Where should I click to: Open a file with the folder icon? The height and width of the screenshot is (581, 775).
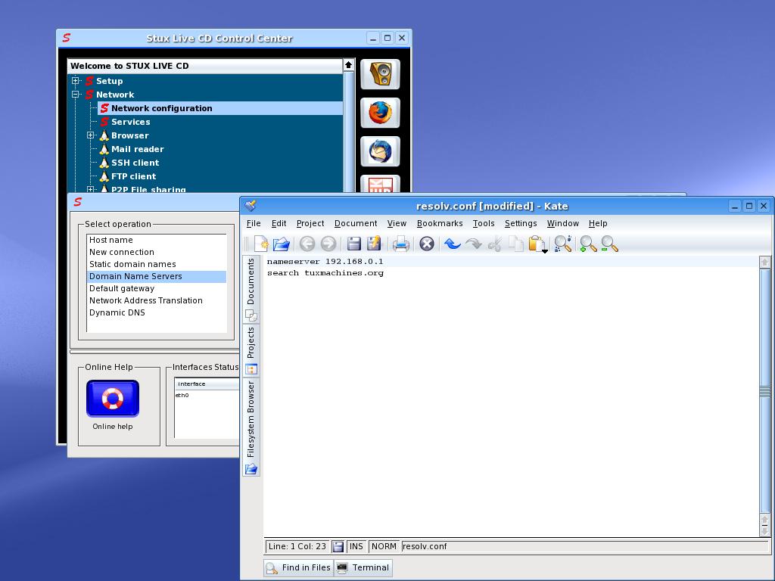click(282, 244)
